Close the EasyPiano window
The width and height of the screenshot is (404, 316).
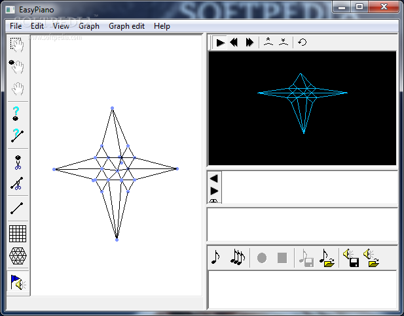coord(384,7)
